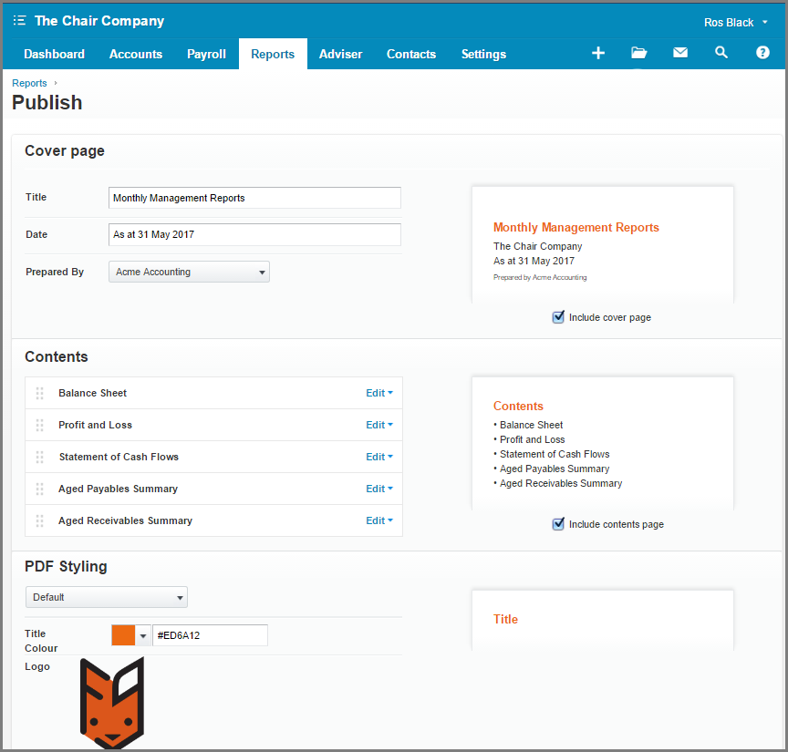Image resolution: width=788 pixels, height=752 pixels.
Task: Toggle Include contents page checkbox
Action: point(558,524)
